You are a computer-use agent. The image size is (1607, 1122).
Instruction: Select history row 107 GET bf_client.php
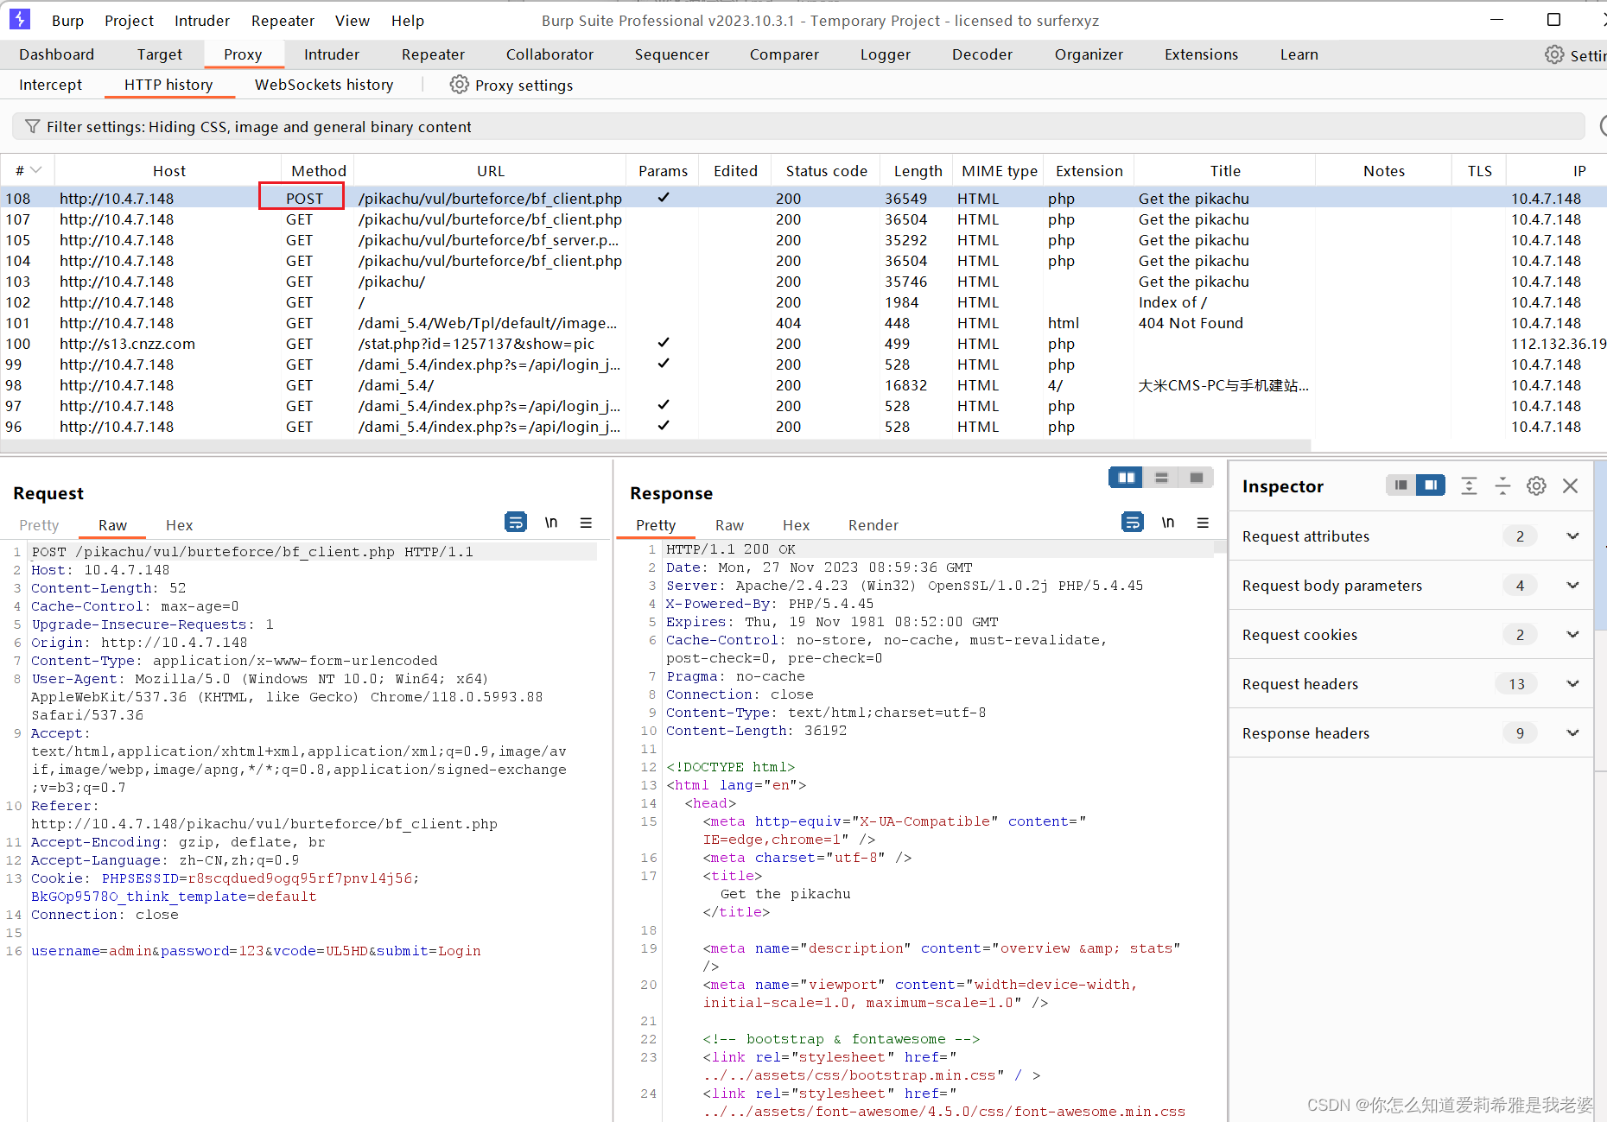point(803,219)
